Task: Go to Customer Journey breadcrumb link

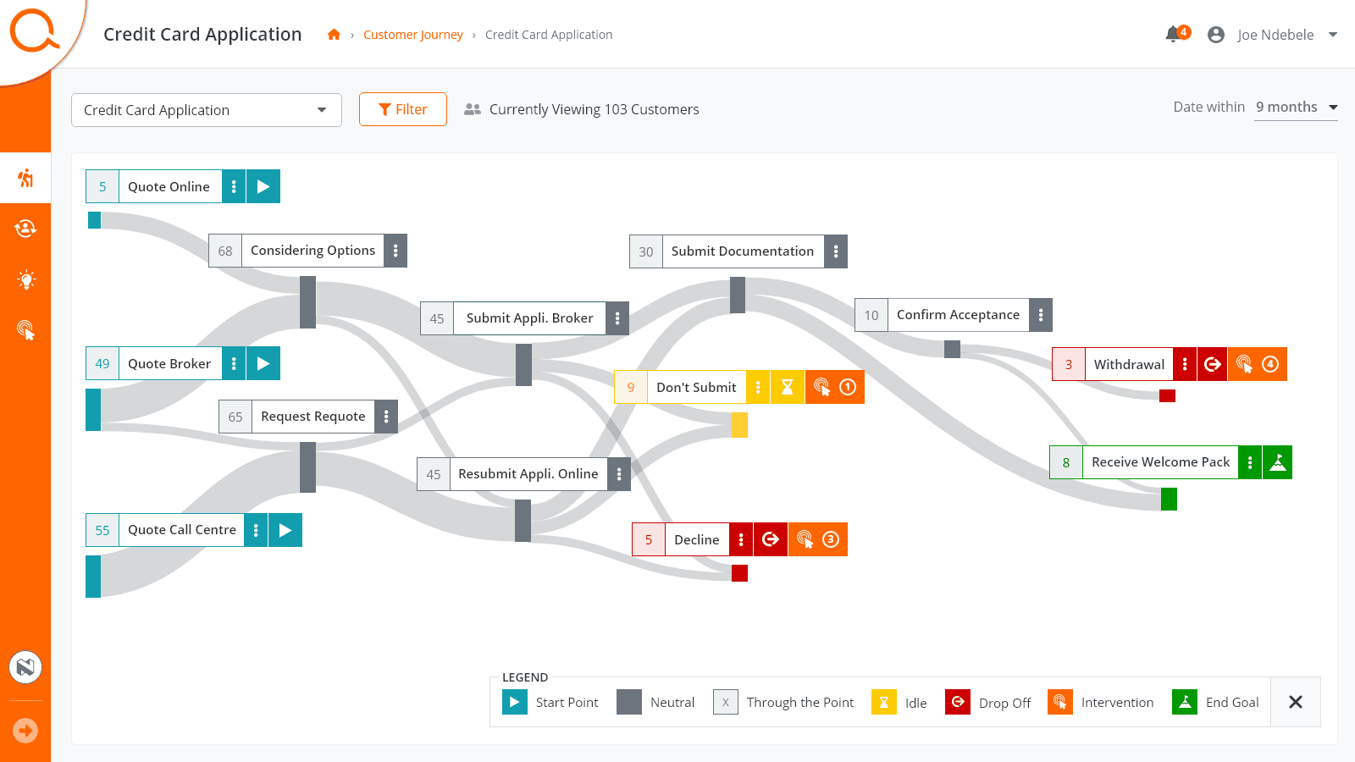Action: point(412,35)
